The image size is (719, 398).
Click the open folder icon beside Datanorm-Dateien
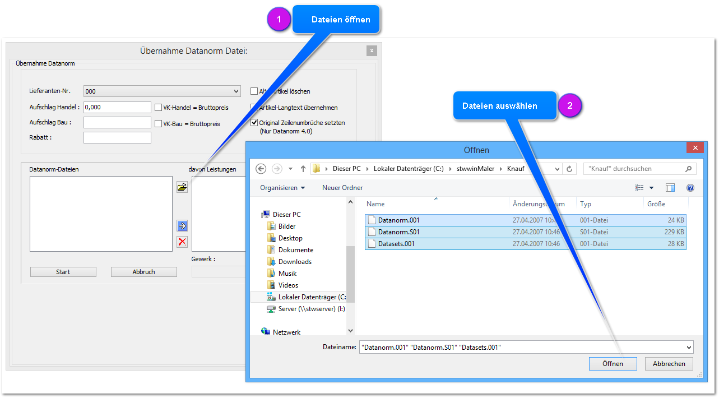(182, 187)
